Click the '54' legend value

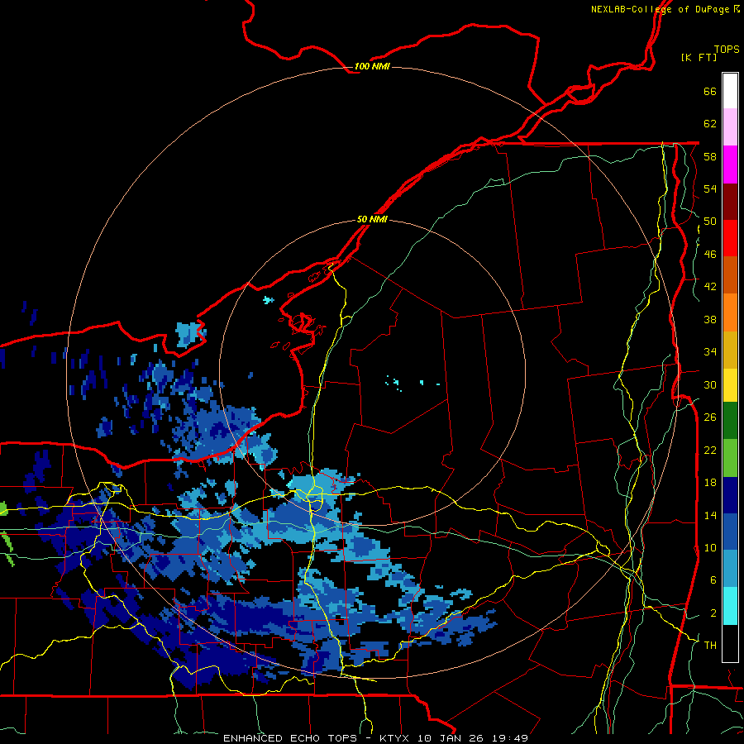710,188
